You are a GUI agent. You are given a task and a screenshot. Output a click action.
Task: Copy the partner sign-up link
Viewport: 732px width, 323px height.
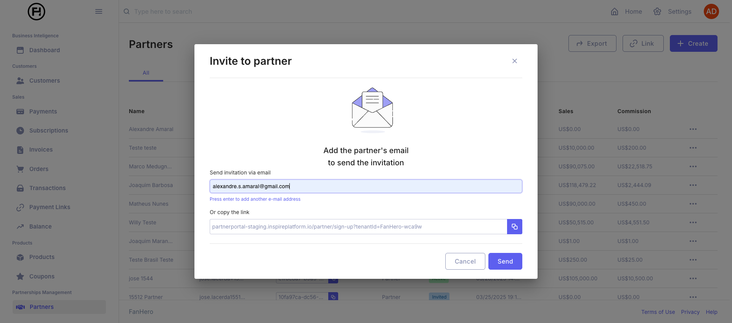(515, 227)
